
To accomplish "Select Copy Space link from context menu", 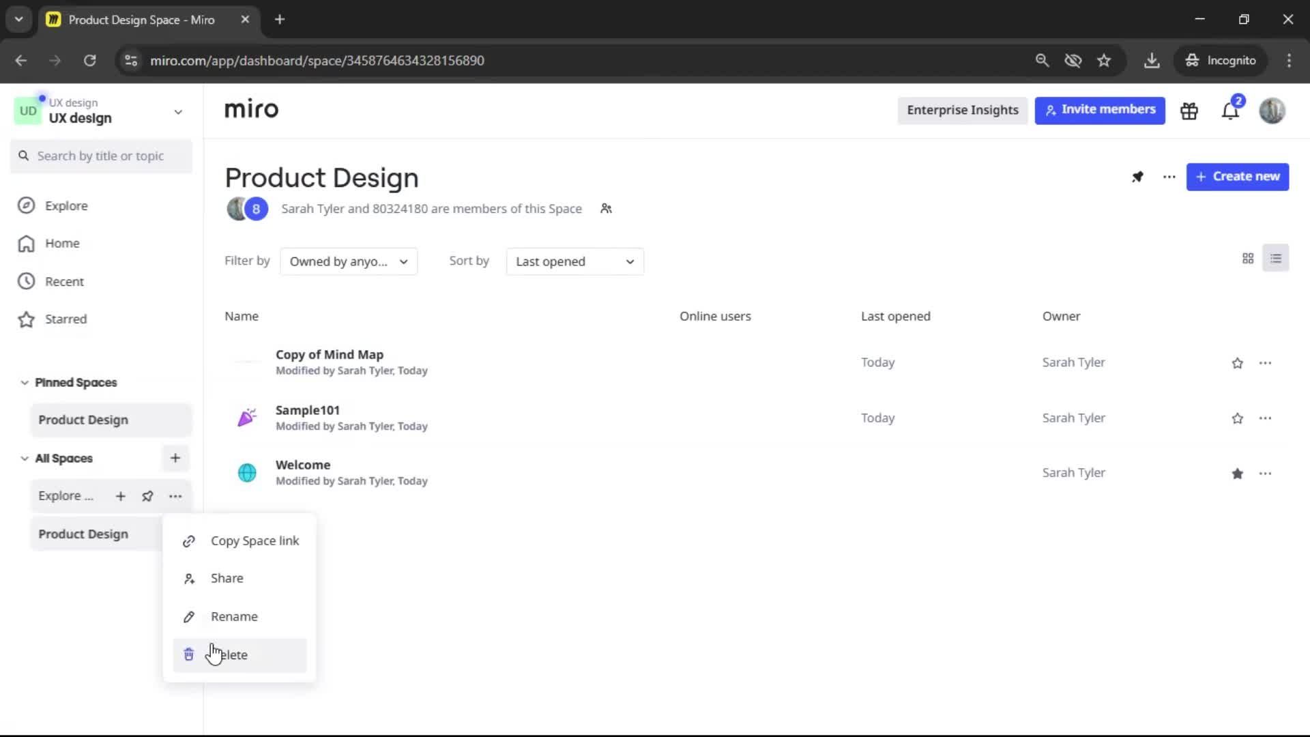I will click(239, 541).
